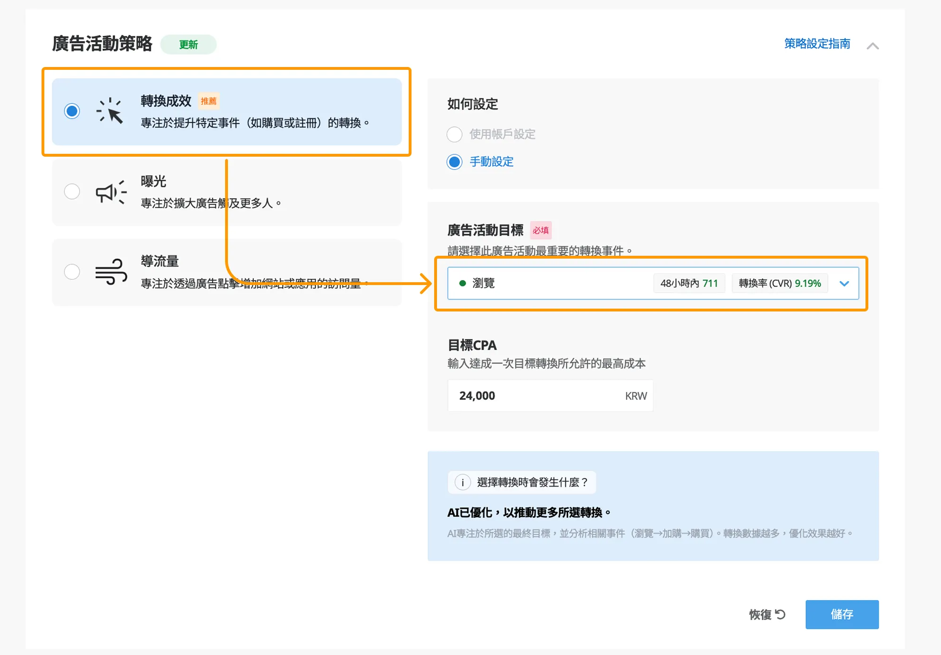Click the wind traffic icon
Screen dimensions: 941x655
pyautogui.click(x=111, y=272)
